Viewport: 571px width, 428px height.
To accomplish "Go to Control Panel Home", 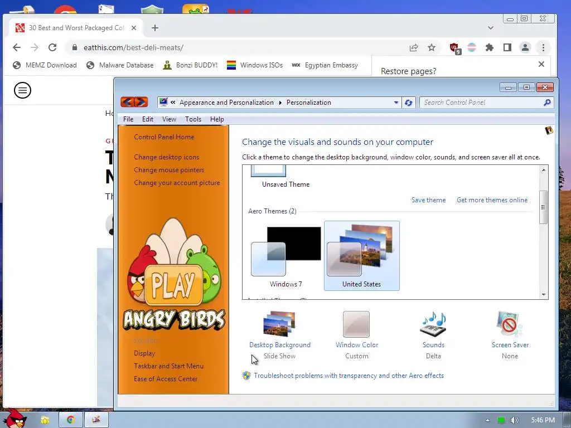I will (x=164, y=137).
